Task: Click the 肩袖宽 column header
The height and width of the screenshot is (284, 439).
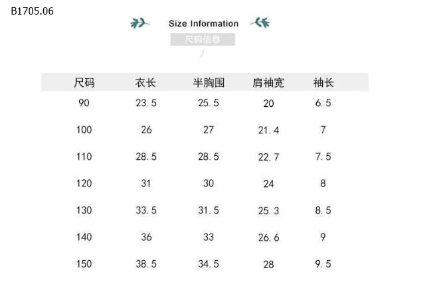Action: point(268,83)
